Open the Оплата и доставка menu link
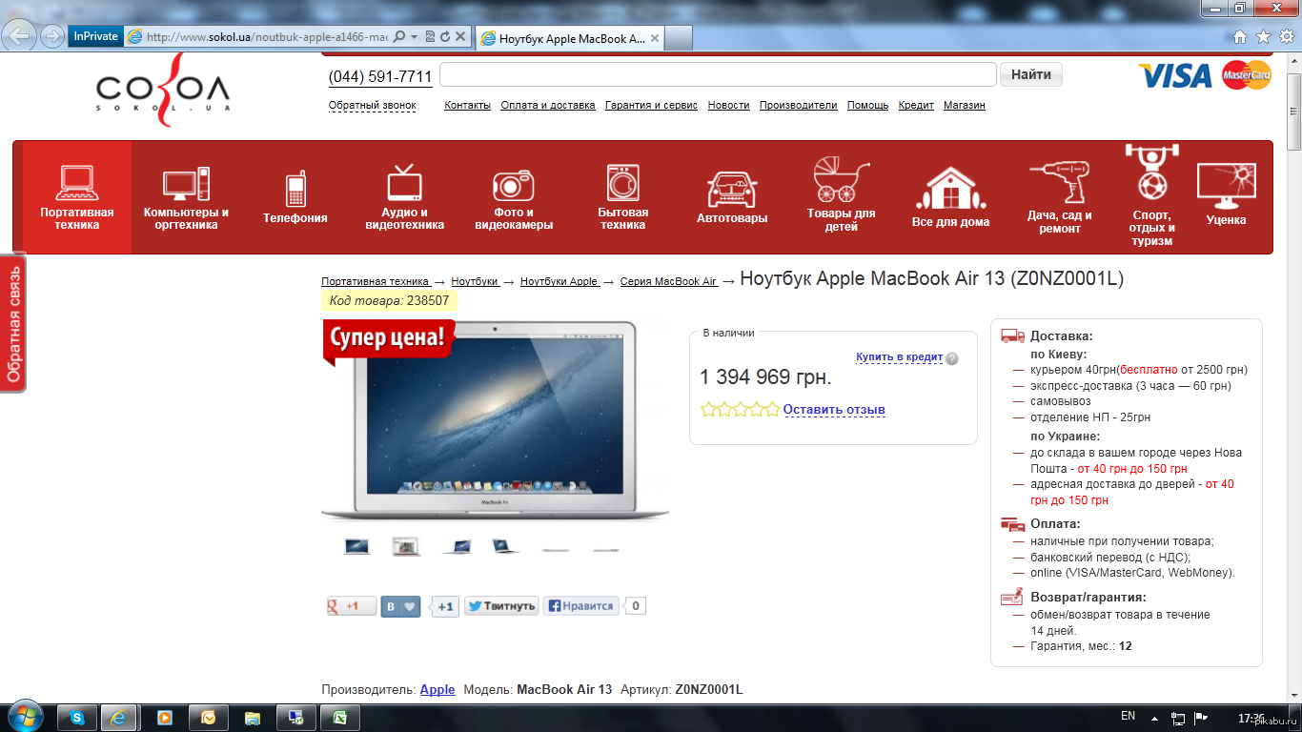Viewport: 1302px width, 732px height. click(548, 105)
